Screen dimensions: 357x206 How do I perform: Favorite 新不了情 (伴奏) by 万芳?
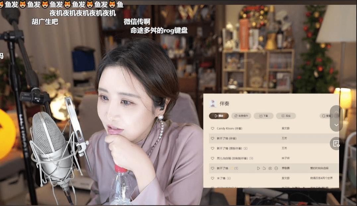[x=212, y=138]
